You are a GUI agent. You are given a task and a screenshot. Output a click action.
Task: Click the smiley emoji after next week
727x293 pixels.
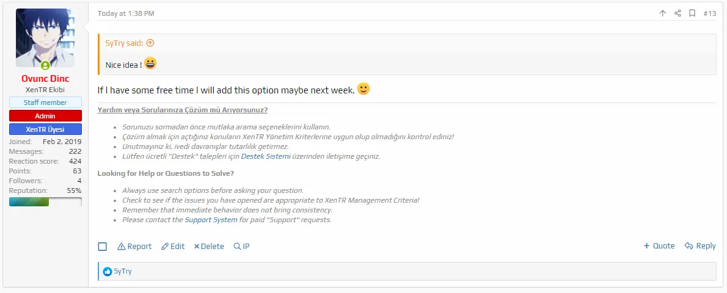coord(364,89)
